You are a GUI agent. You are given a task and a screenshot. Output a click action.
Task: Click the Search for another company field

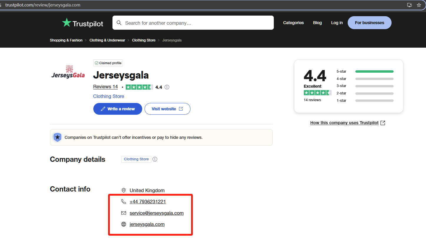193,23
